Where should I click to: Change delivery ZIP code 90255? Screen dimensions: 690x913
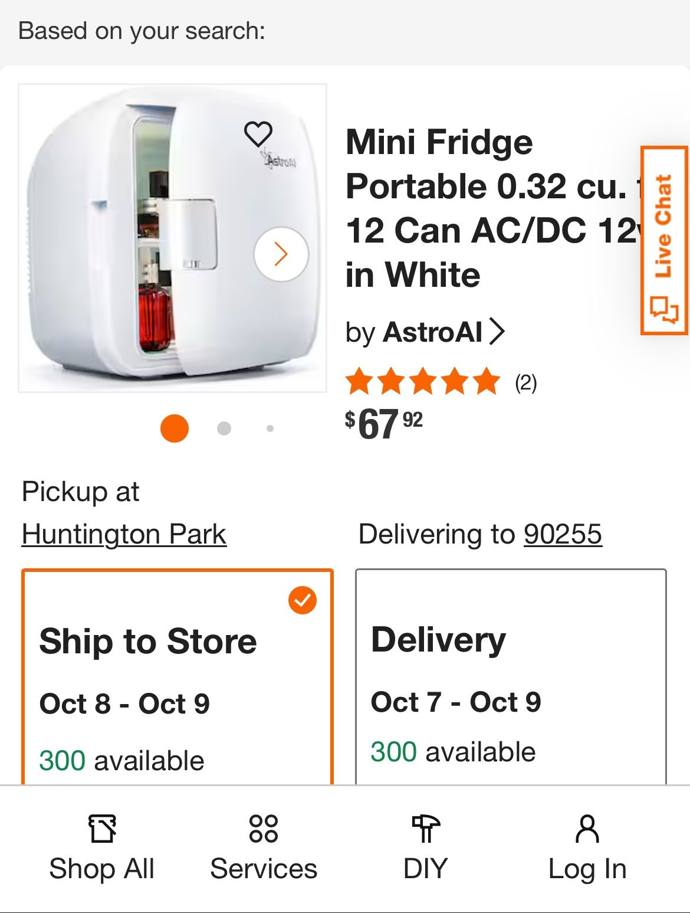click(563, 535)
